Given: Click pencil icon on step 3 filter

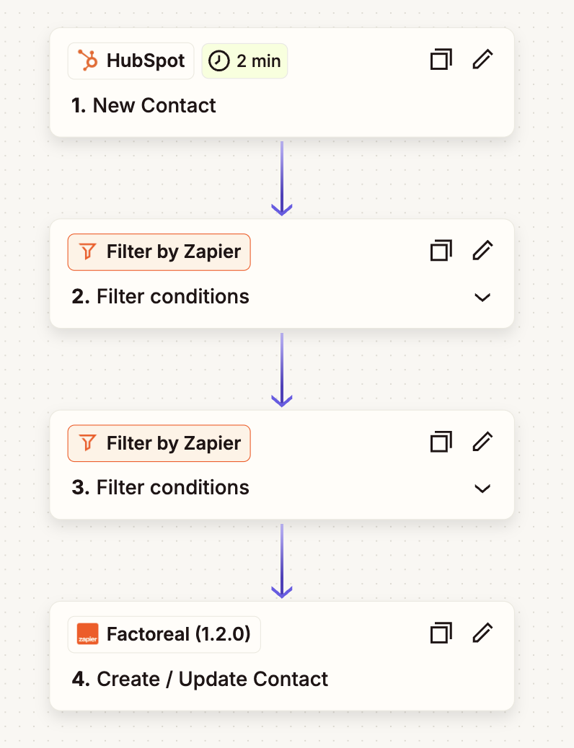Looking at the screenshot, I should click(x=482, y=442).
